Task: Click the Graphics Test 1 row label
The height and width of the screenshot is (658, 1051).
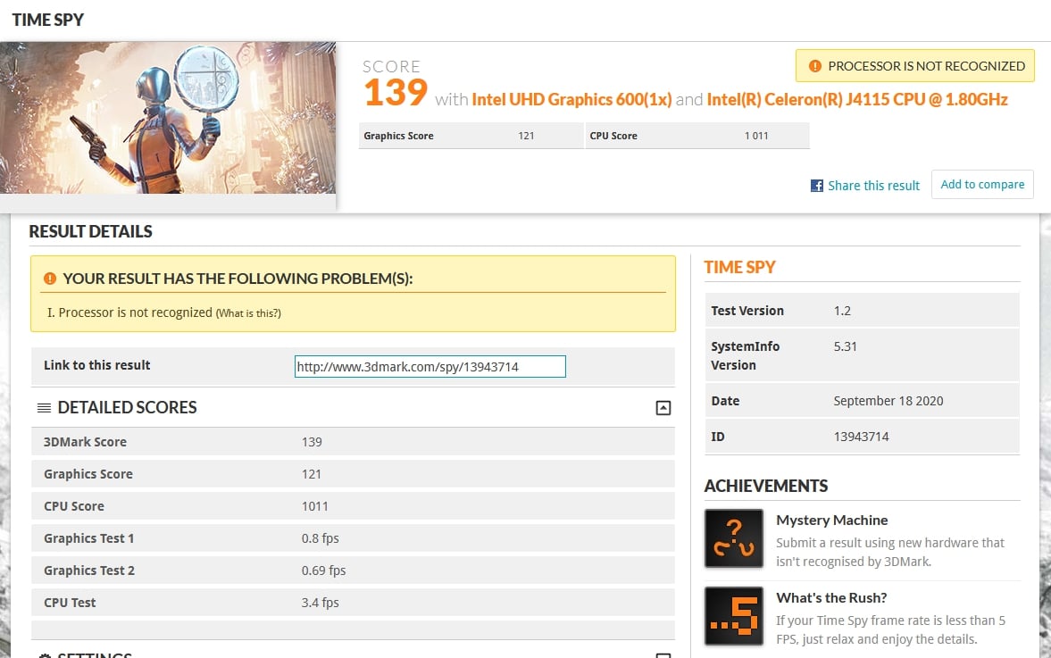Action: [x=89, y=538]
